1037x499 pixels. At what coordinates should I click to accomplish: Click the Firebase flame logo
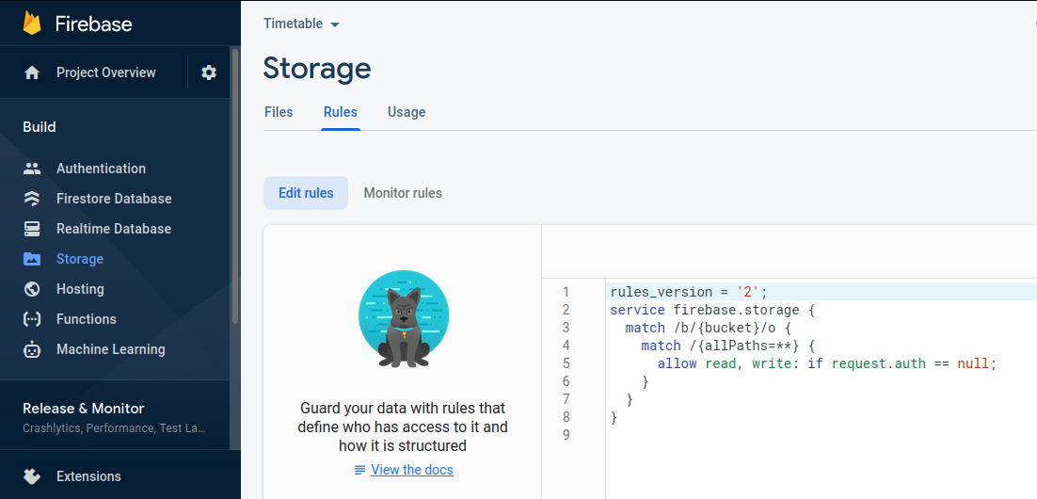coord(32,24)
